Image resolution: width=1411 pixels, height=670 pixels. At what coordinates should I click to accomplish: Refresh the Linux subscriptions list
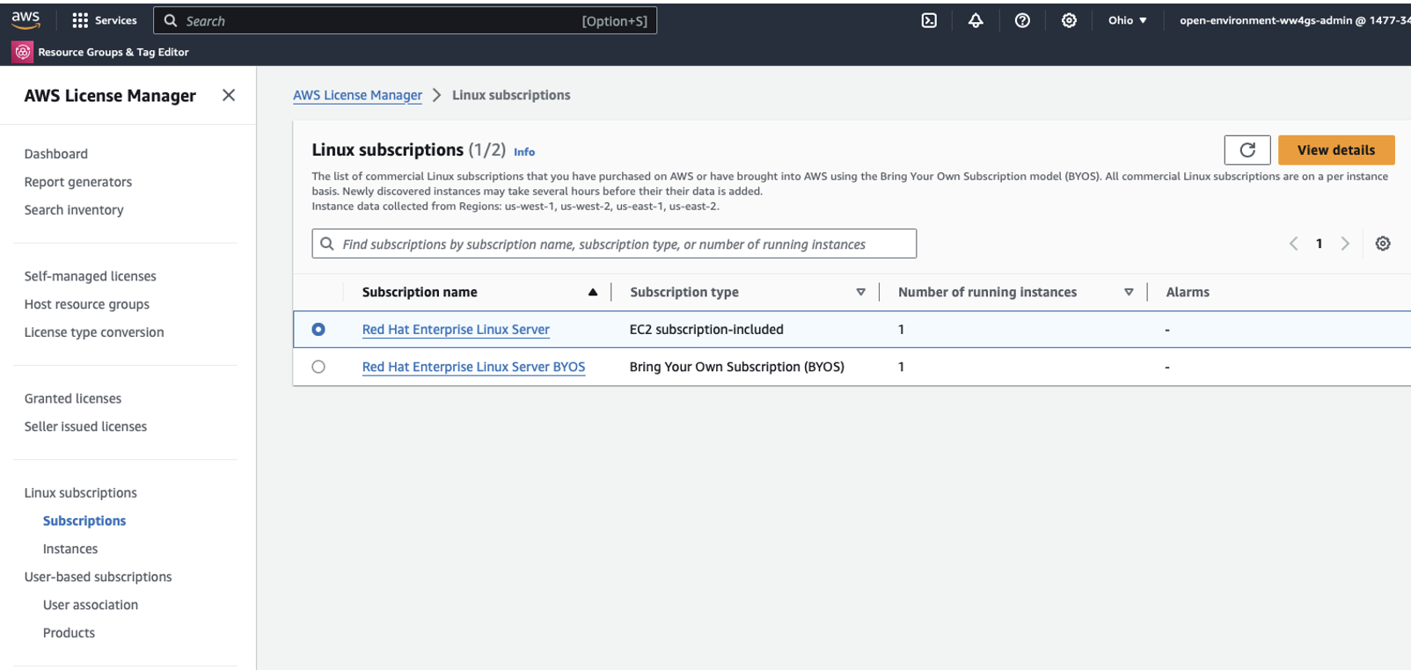pyautogui.click(x=1247, y=150)
